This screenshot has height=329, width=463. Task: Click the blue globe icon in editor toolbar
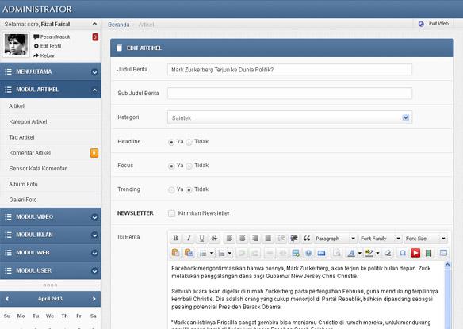click(x=308, y=253)
